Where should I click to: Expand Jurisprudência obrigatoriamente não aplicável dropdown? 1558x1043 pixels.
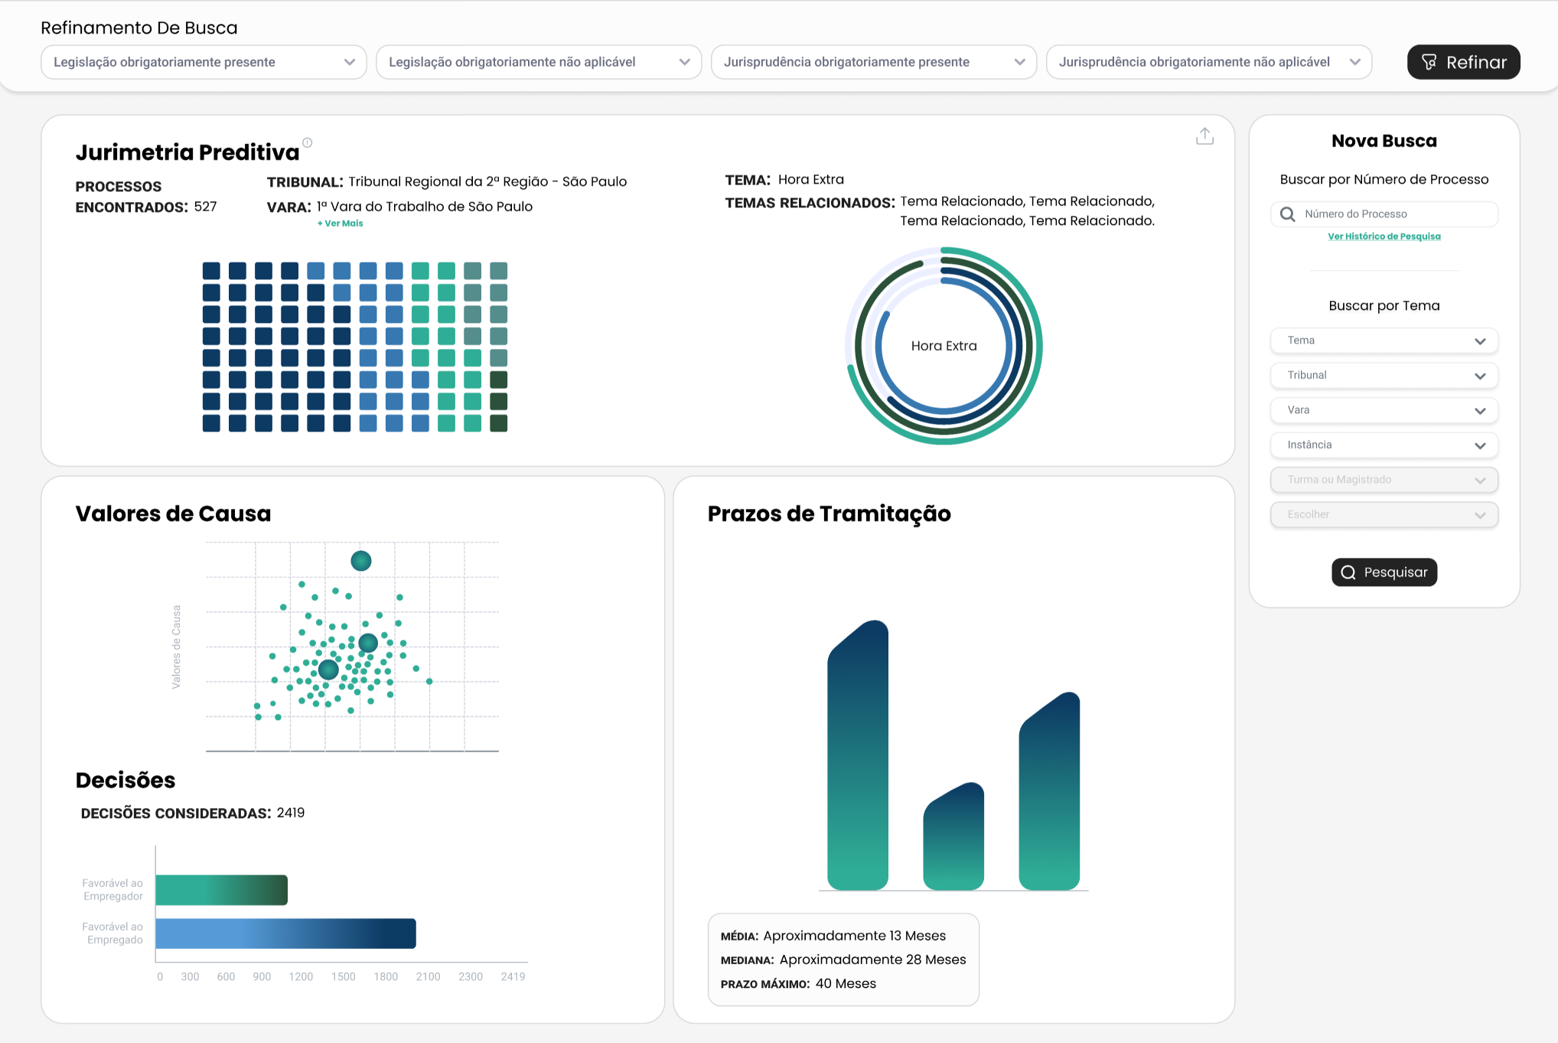pos(1209,62)
